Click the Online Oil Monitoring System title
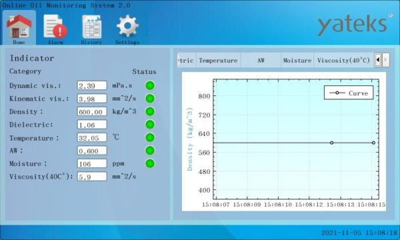The width and height of the screenshot is (400, 240). pos(66,5)
